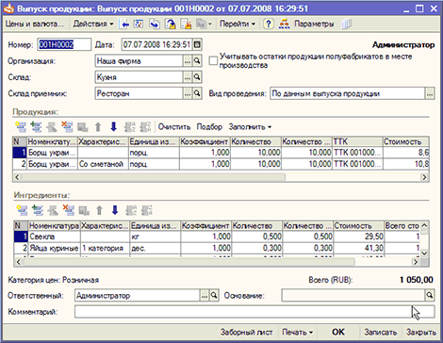The height and width of the screenshot is (343, 443).
Task: Click the Комментарий input field
Action: 254,312
